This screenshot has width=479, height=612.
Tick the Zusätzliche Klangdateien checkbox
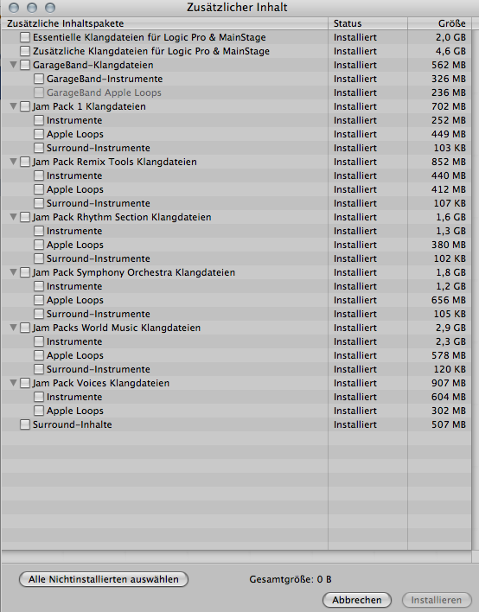click(x=25, y=51)
